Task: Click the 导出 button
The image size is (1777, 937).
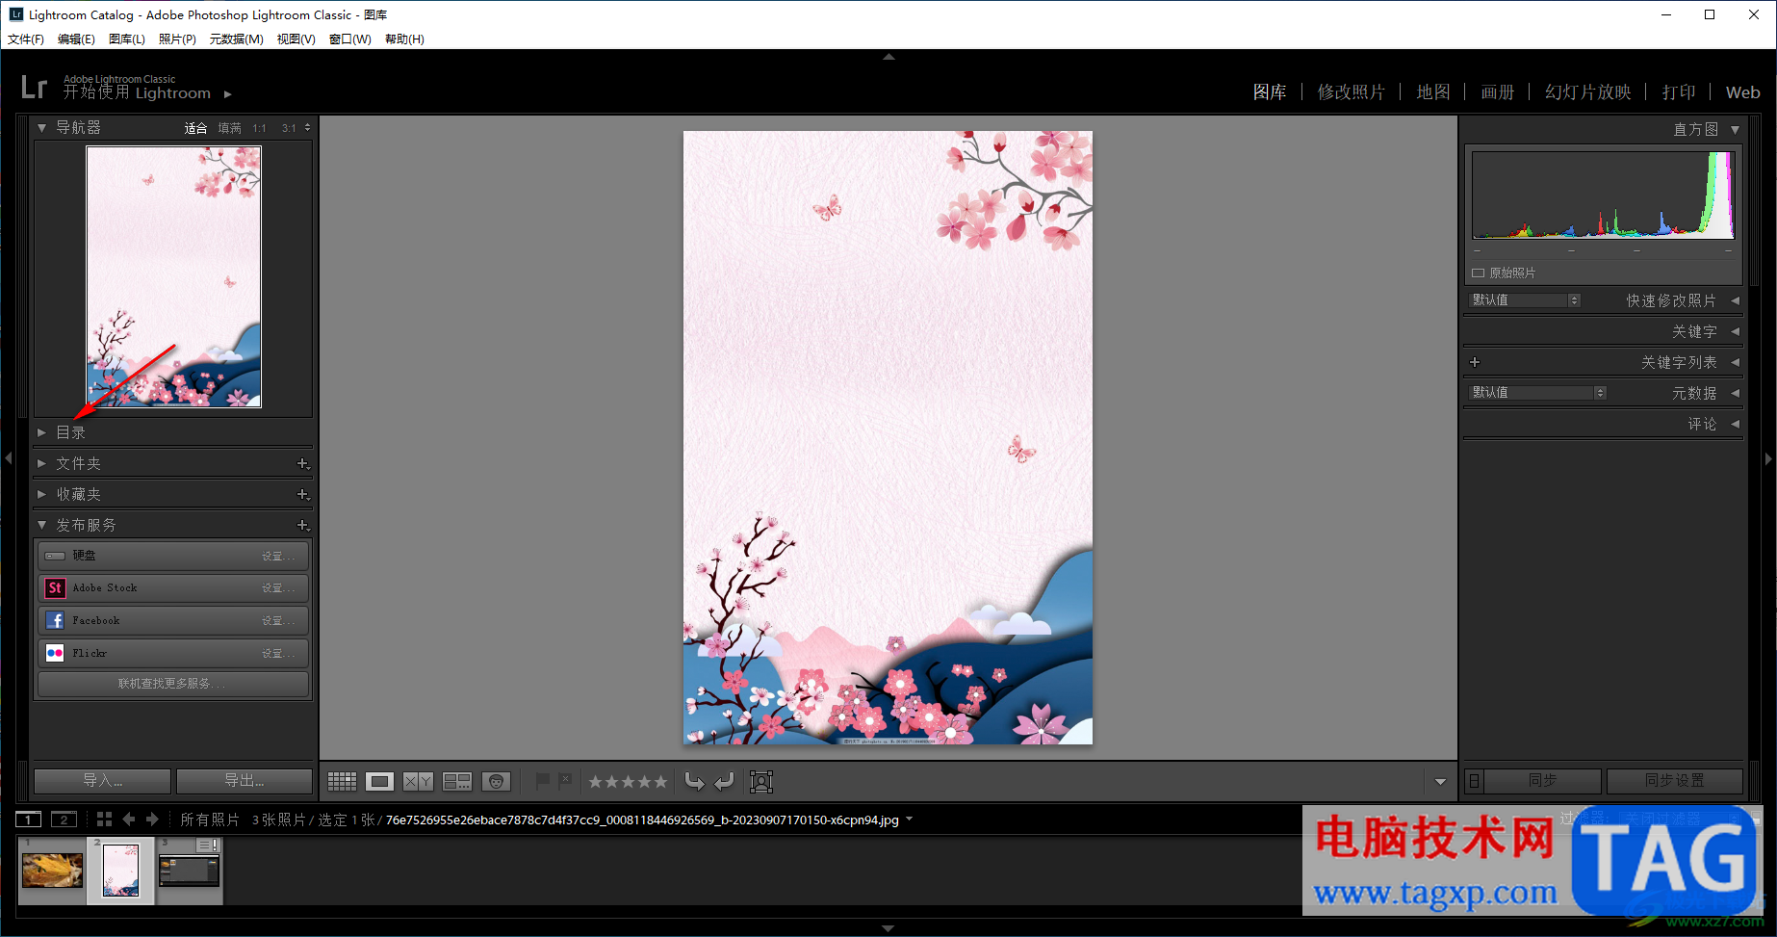Action: [245, 781]
